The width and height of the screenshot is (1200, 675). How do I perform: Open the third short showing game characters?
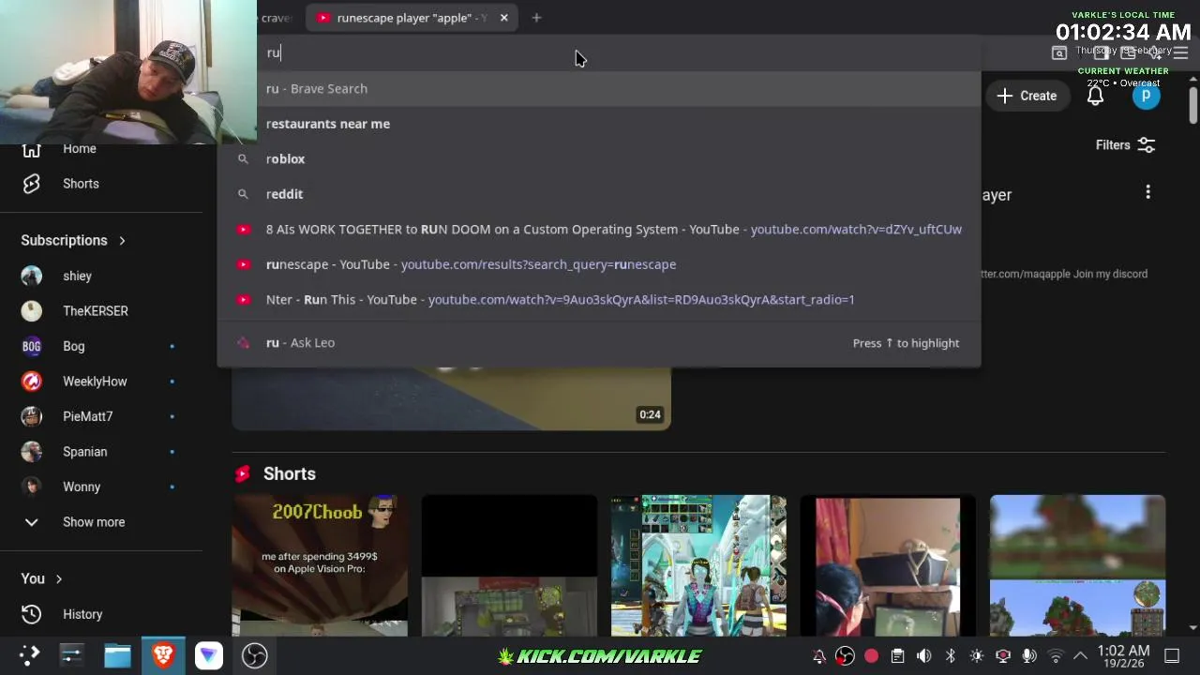[x=698, y=565]
